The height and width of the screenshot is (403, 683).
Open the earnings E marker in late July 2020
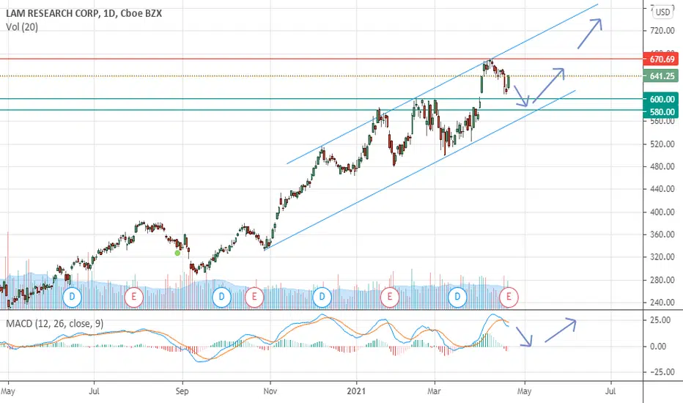tap(133, 297)
